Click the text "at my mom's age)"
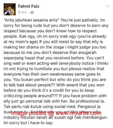 click(x=21, y=42)
